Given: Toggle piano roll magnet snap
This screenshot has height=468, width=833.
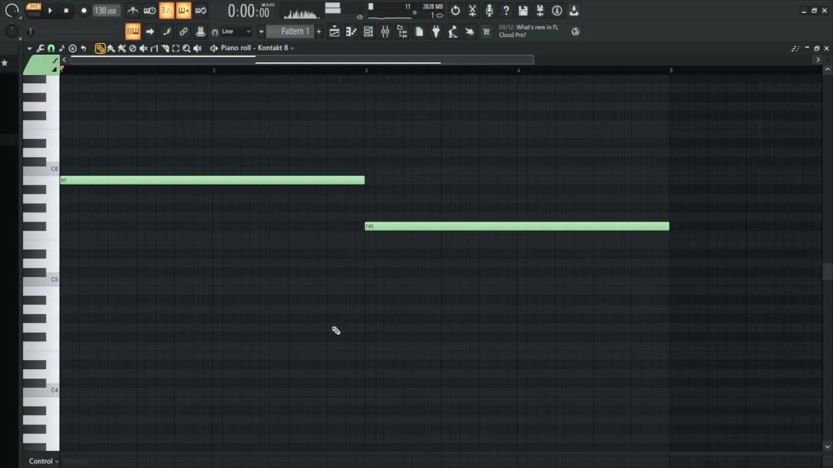Looking at the screenshot, I should (x=51, y=48).
